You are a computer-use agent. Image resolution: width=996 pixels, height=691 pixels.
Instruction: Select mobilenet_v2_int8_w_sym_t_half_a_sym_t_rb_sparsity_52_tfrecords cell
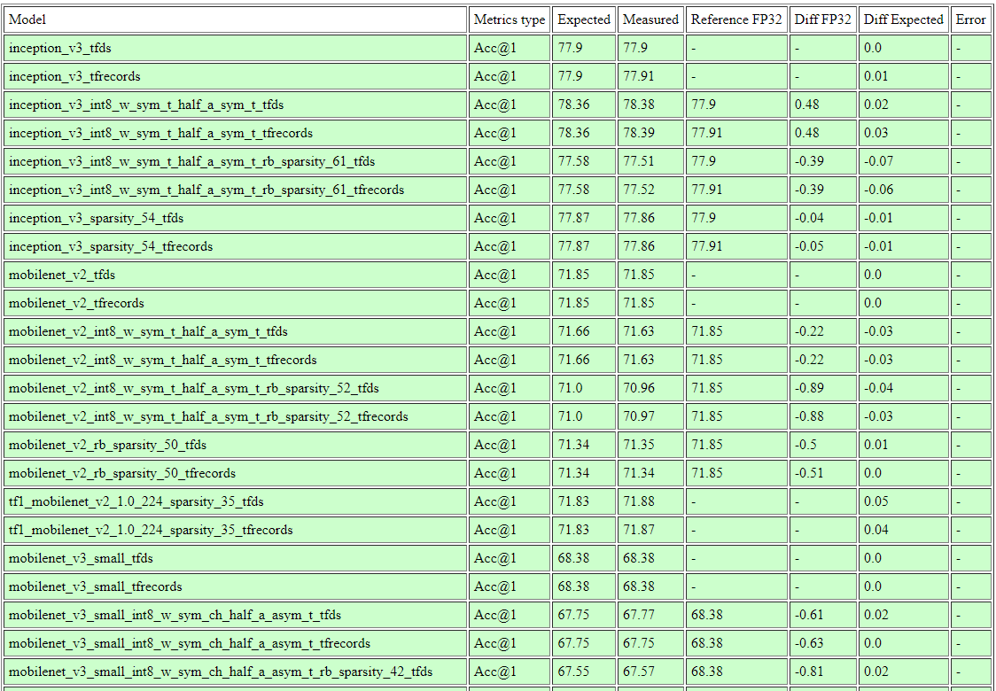(x=235, y=416)
